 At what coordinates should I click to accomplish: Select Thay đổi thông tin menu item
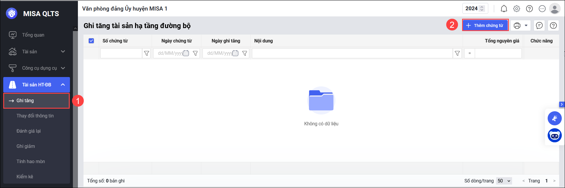[35, 116]
